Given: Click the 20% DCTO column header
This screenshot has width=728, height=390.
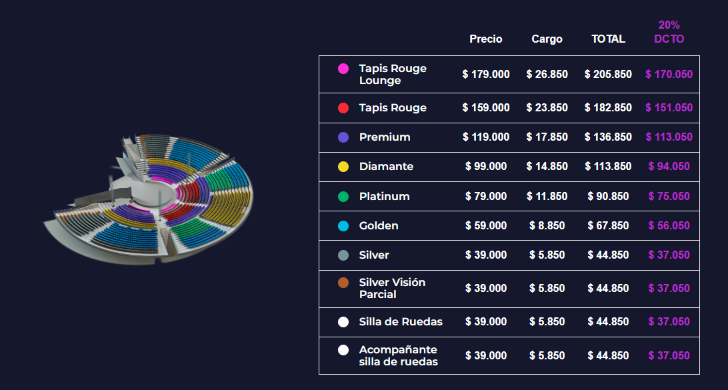Looking at the screenshot, I should point(669,32).
